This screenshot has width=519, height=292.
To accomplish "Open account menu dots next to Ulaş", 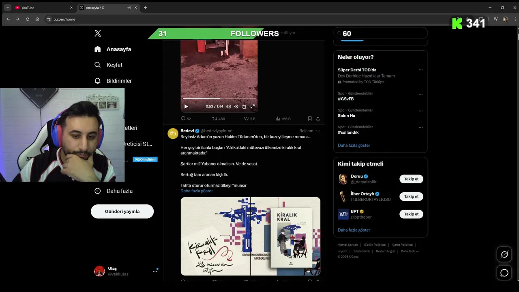I will pos(155,271).
